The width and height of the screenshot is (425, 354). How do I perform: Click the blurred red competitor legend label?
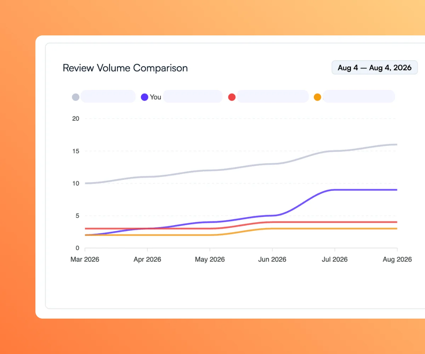273,96
